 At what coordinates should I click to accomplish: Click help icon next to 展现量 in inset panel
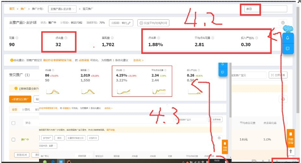pyautogui.click(x=88, y=70)
